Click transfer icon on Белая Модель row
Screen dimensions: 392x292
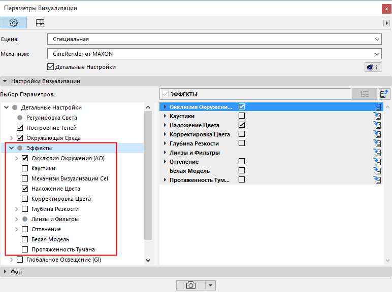coord(377,171)
